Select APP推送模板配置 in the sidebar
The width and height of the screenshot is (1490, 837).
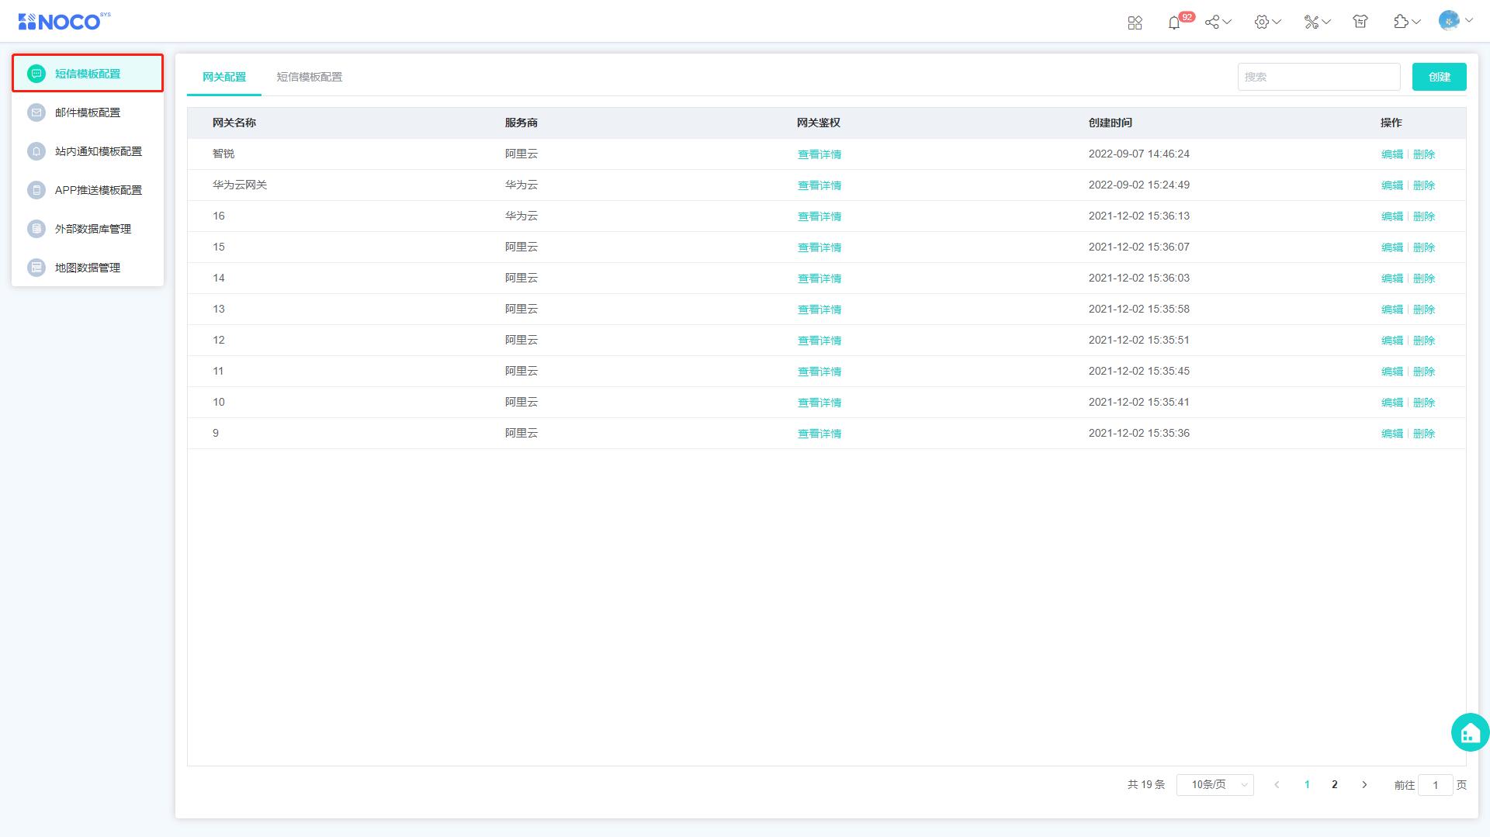point(88,190)
